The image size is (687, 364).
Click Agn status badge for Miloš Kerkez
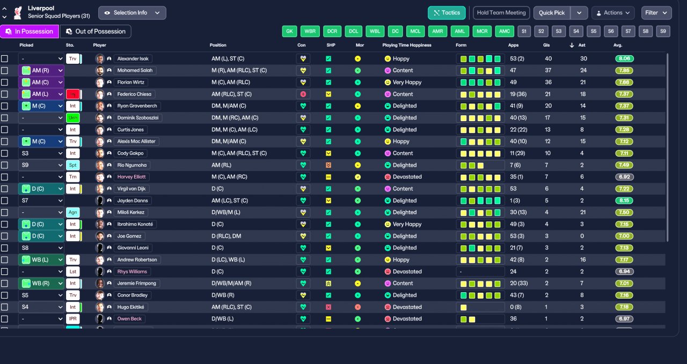click(73, 212)
